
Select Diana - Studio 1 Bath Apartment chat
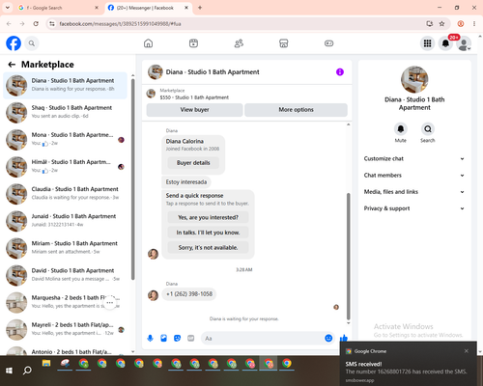65,85
